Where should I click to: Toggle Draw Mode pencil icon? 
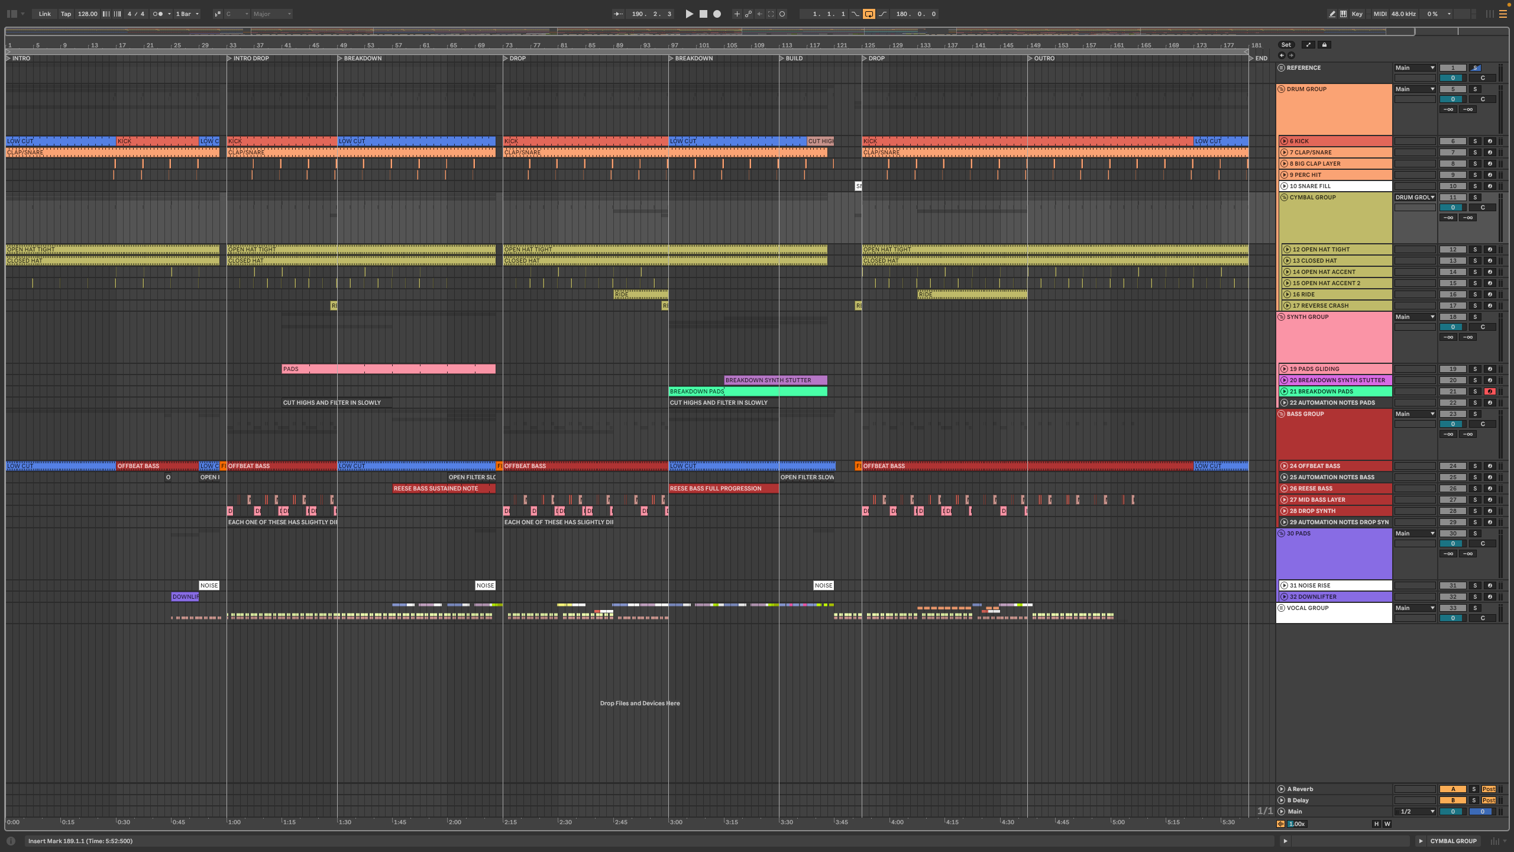(x=1332, y=14)
